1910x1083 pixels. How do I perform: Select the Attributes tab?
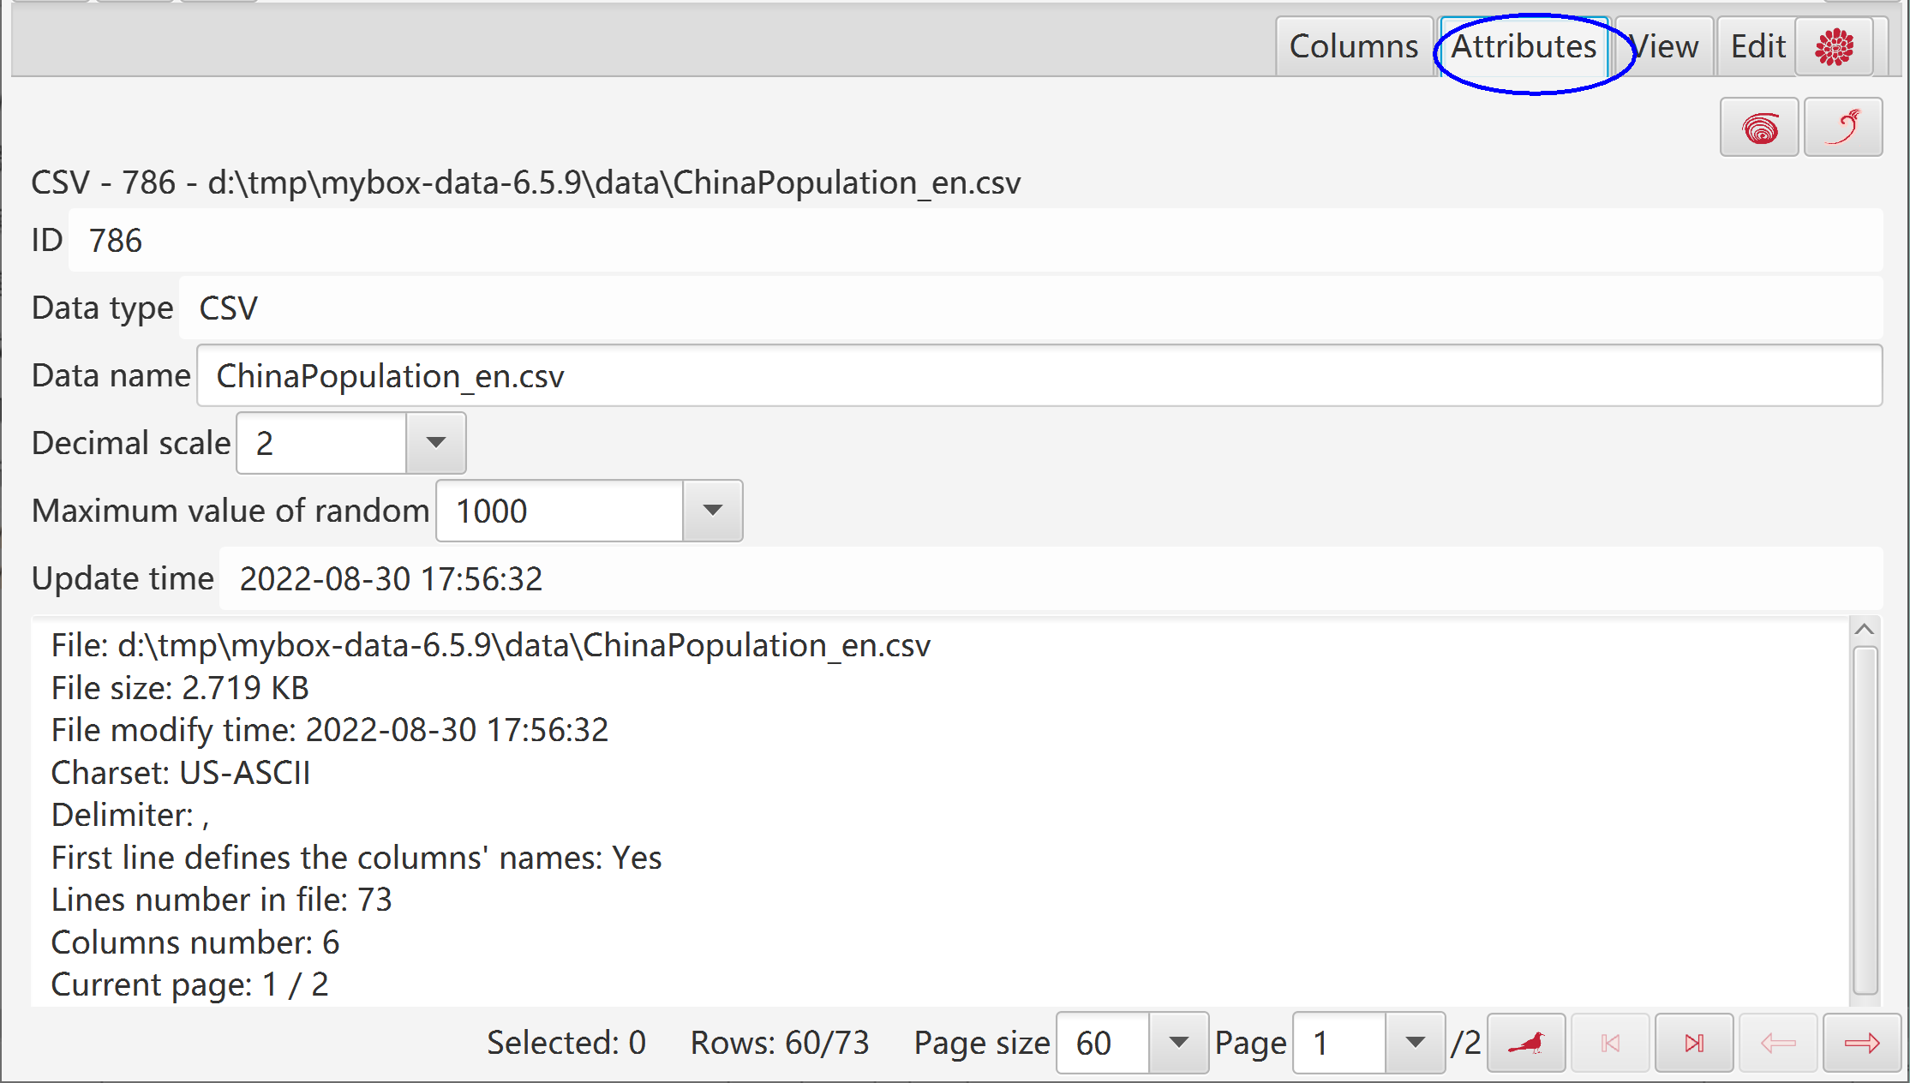click(x=1524, y=47)
